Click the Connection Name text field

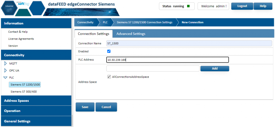[189, 43]
